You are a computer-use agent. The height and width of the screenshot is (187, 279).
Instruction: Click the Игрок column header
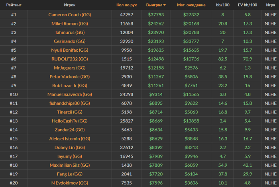click(x=70, y=5)
